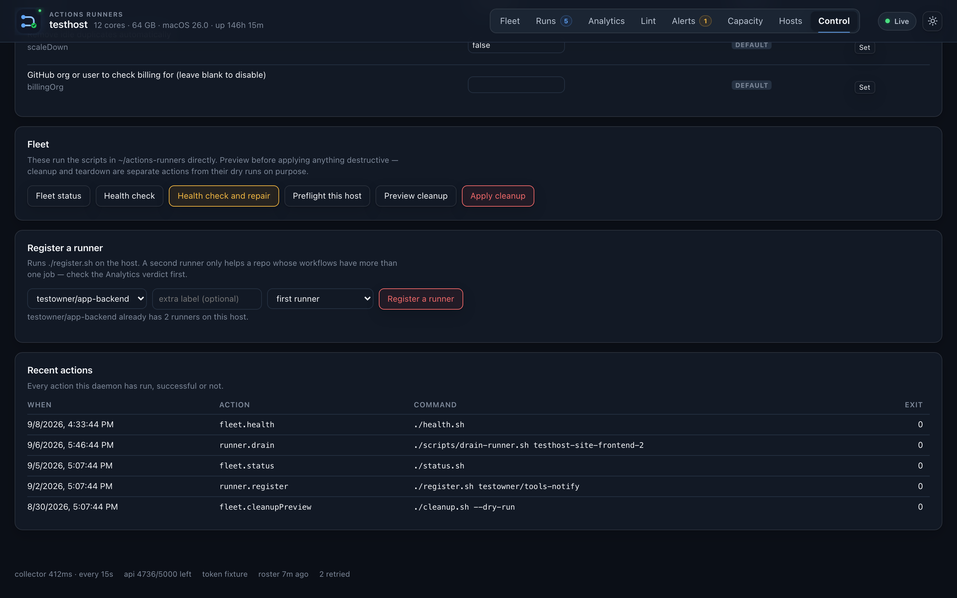Click the EXIT column header
The image size is (957, 598).
pyautogui.click(x=913, y=405)
